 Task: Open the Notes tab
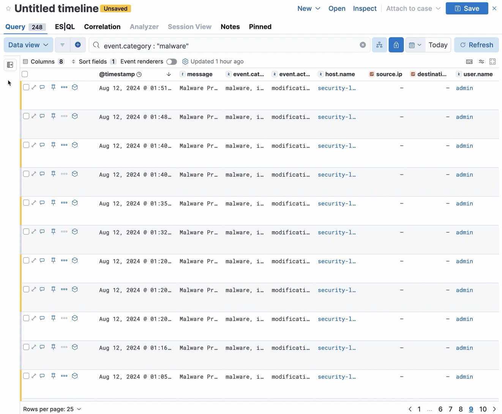point(230,27)
